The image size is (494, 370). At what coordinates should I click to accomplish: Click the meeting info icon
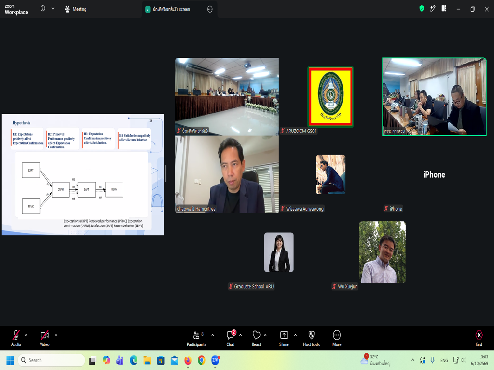tap(43, 9)
